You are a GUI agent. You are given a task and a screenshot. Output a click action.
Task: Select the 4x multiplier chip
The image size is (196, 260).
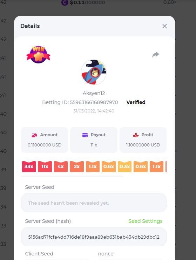[x=61, y=166]
